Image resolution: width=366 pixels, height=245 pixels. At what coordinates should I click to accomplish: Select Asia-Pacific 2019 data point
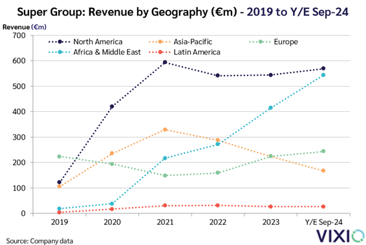click(59, 186)
